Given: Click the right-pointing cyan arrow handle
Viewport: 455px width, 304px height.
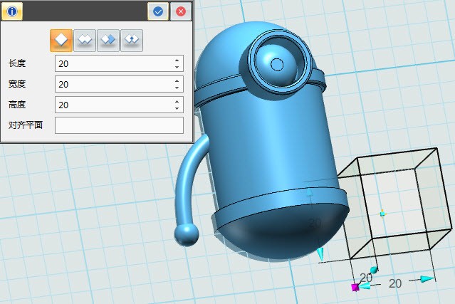Looking at the screenshot, I should pyautogui.click(x=427, y=279).
